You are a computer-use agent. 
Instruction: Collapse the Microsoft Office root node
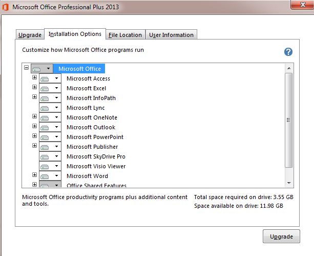coord(26,67)
